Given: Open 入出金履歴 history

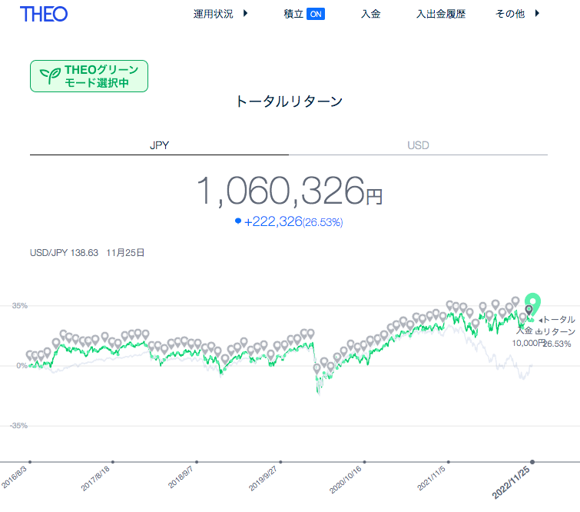Looking at the screenshot, I should point(441,14).
